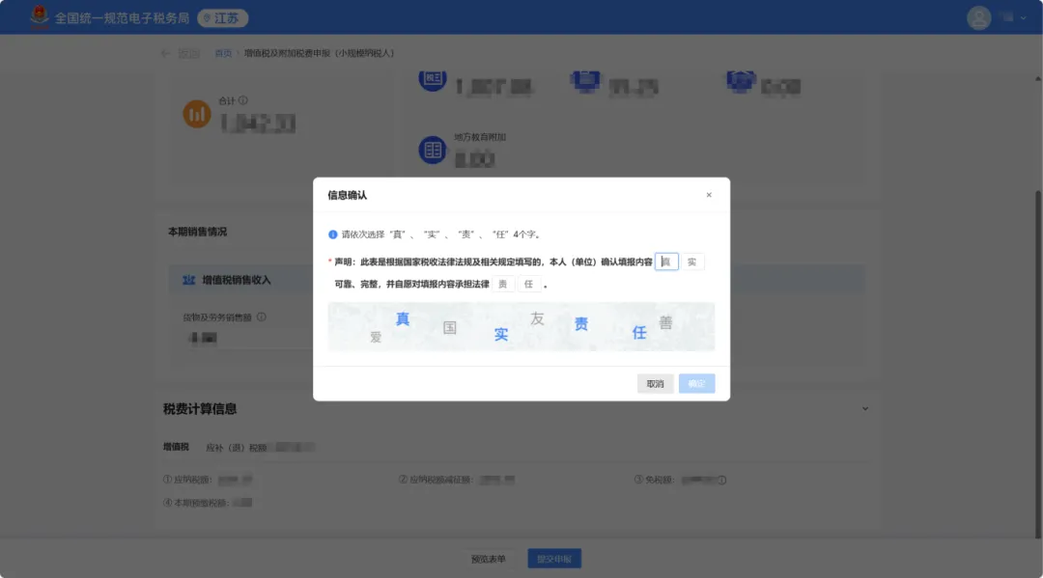The image size is (1043, 578).
Task: Focus the first 真 input box
Action: [x=666, y=262]
